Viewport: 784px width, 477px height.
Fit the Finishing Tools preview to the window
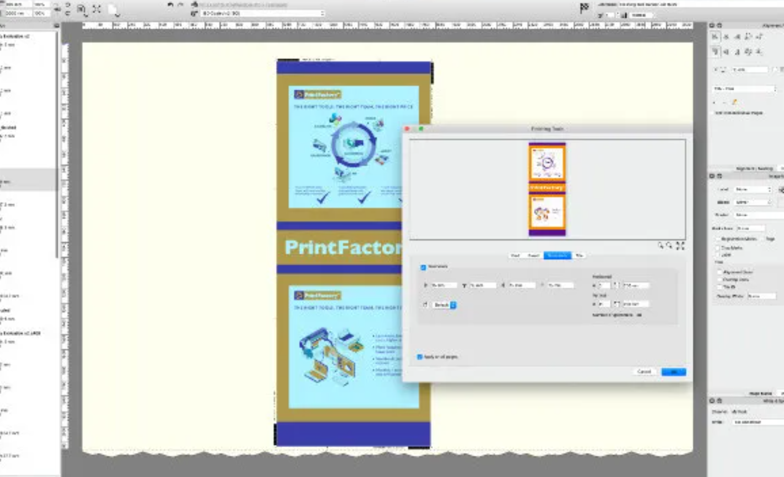point(681,246)
